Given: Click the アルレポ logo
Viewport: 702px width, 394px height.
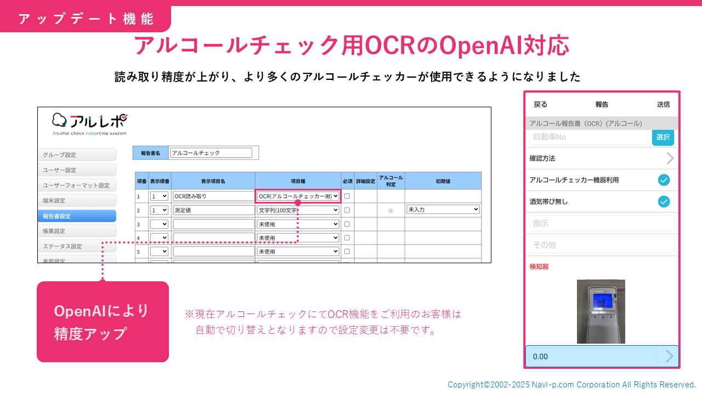Looking at the screenshot, I should 90,124.
